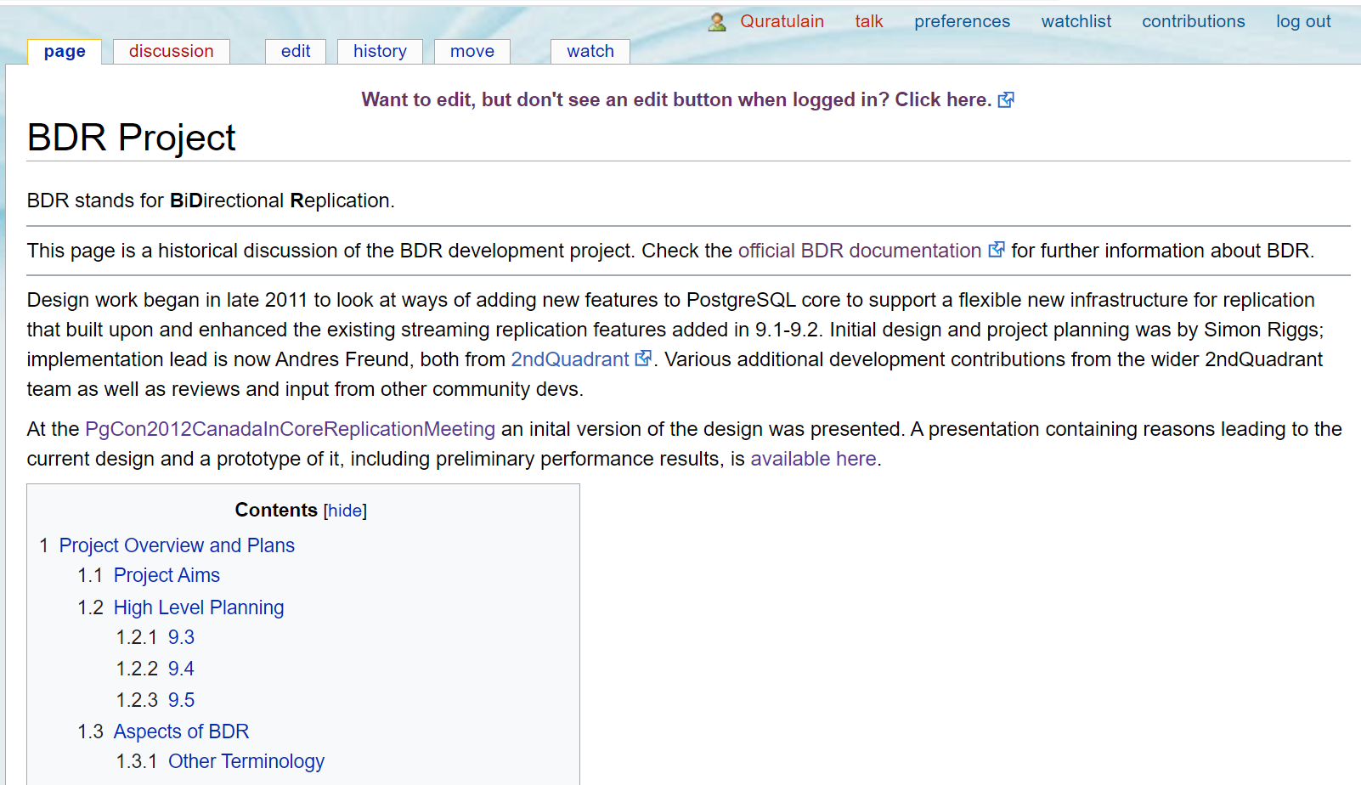Click external link icon after 'Click here.'
This screenshot has width=1361, height=785.
[1006, 100]
